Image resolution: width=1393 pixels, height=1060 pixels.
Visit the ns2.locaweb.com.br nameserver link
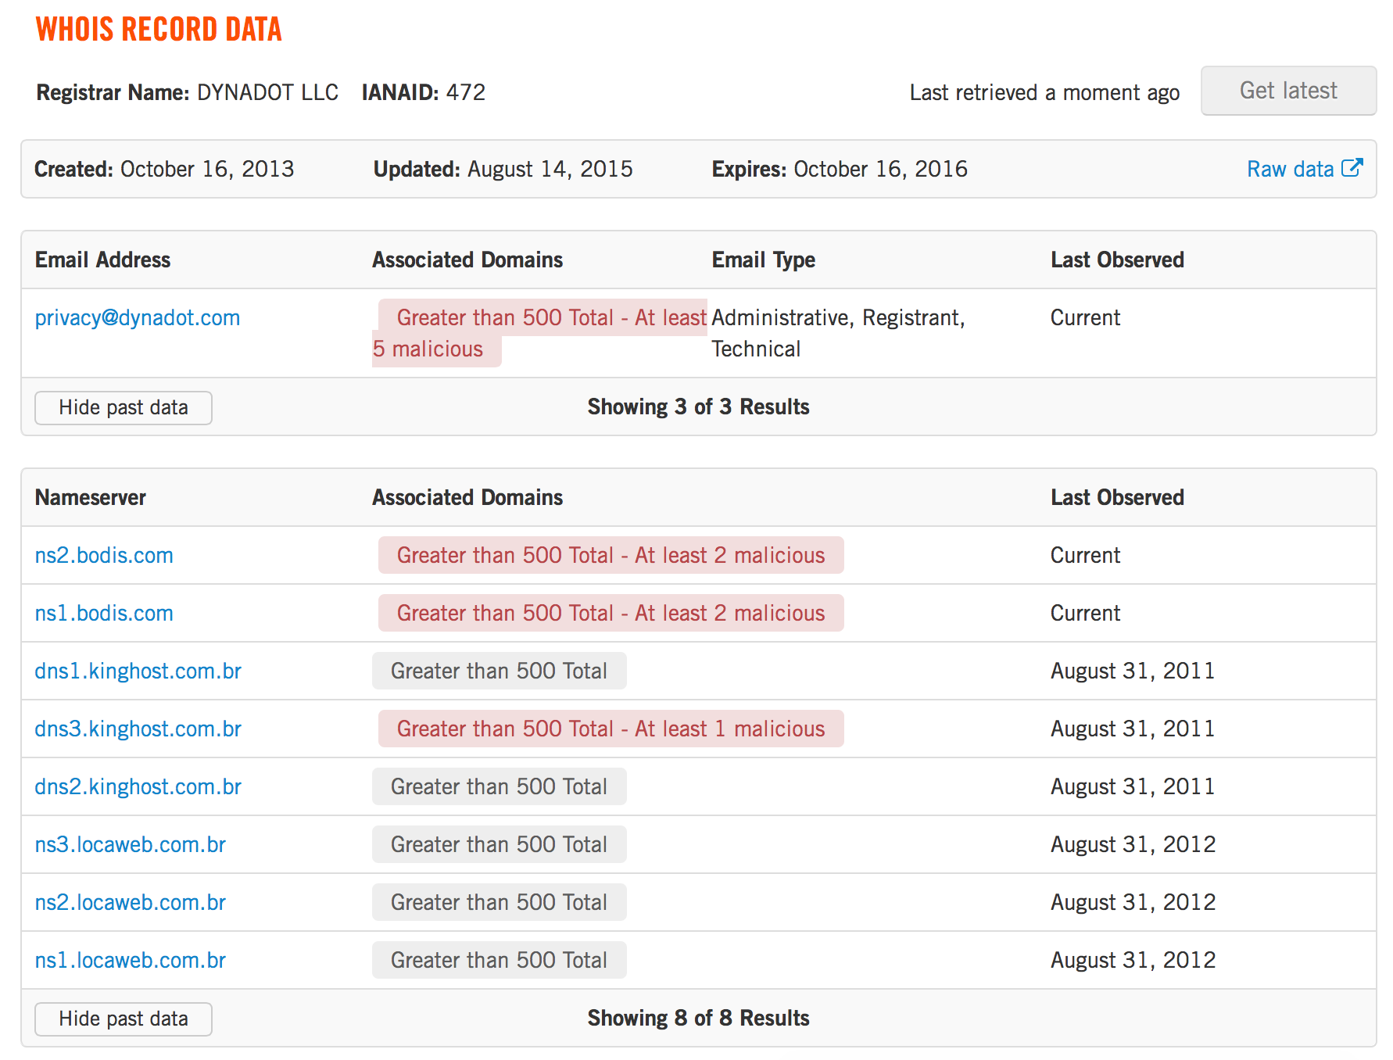[131, 903]
